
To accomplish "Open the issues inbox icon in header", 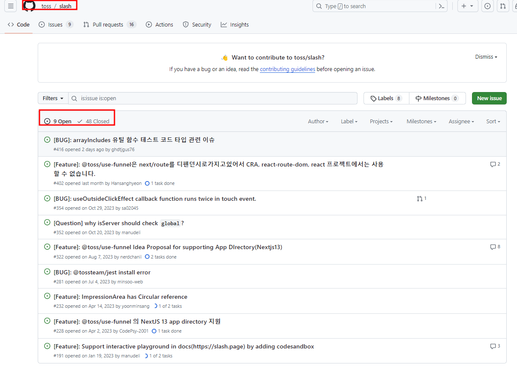I will click(x=487, y=6).
